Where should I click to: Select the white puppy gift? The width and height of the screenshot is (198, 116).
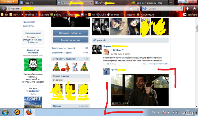point(75,67)
